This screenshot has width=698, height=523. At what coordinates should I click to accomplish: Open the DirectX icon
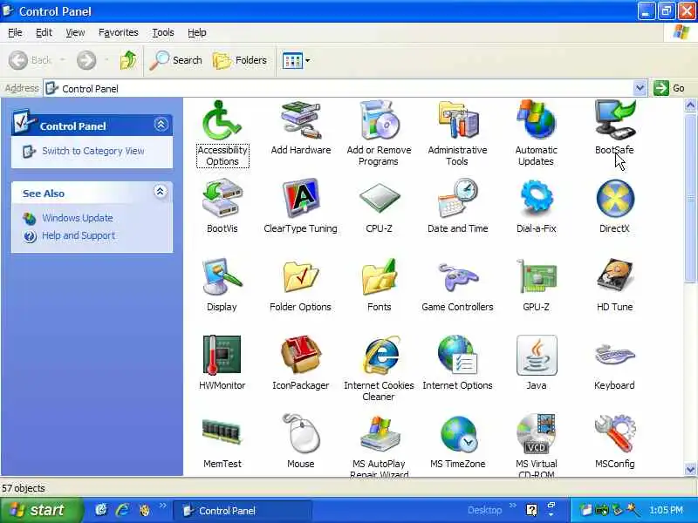pyautogui.click(x=615, y=199)
